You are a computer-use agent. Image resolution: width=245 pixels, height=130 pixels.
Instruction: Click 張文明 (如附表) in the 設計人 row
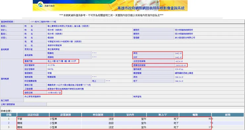pos(55,30)
